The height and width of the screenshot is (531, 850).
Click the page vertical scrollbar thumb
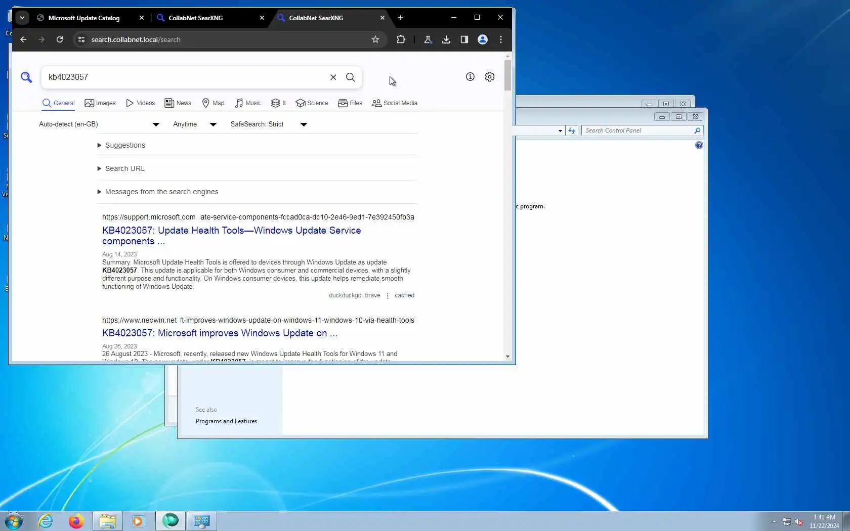point(507,75)
